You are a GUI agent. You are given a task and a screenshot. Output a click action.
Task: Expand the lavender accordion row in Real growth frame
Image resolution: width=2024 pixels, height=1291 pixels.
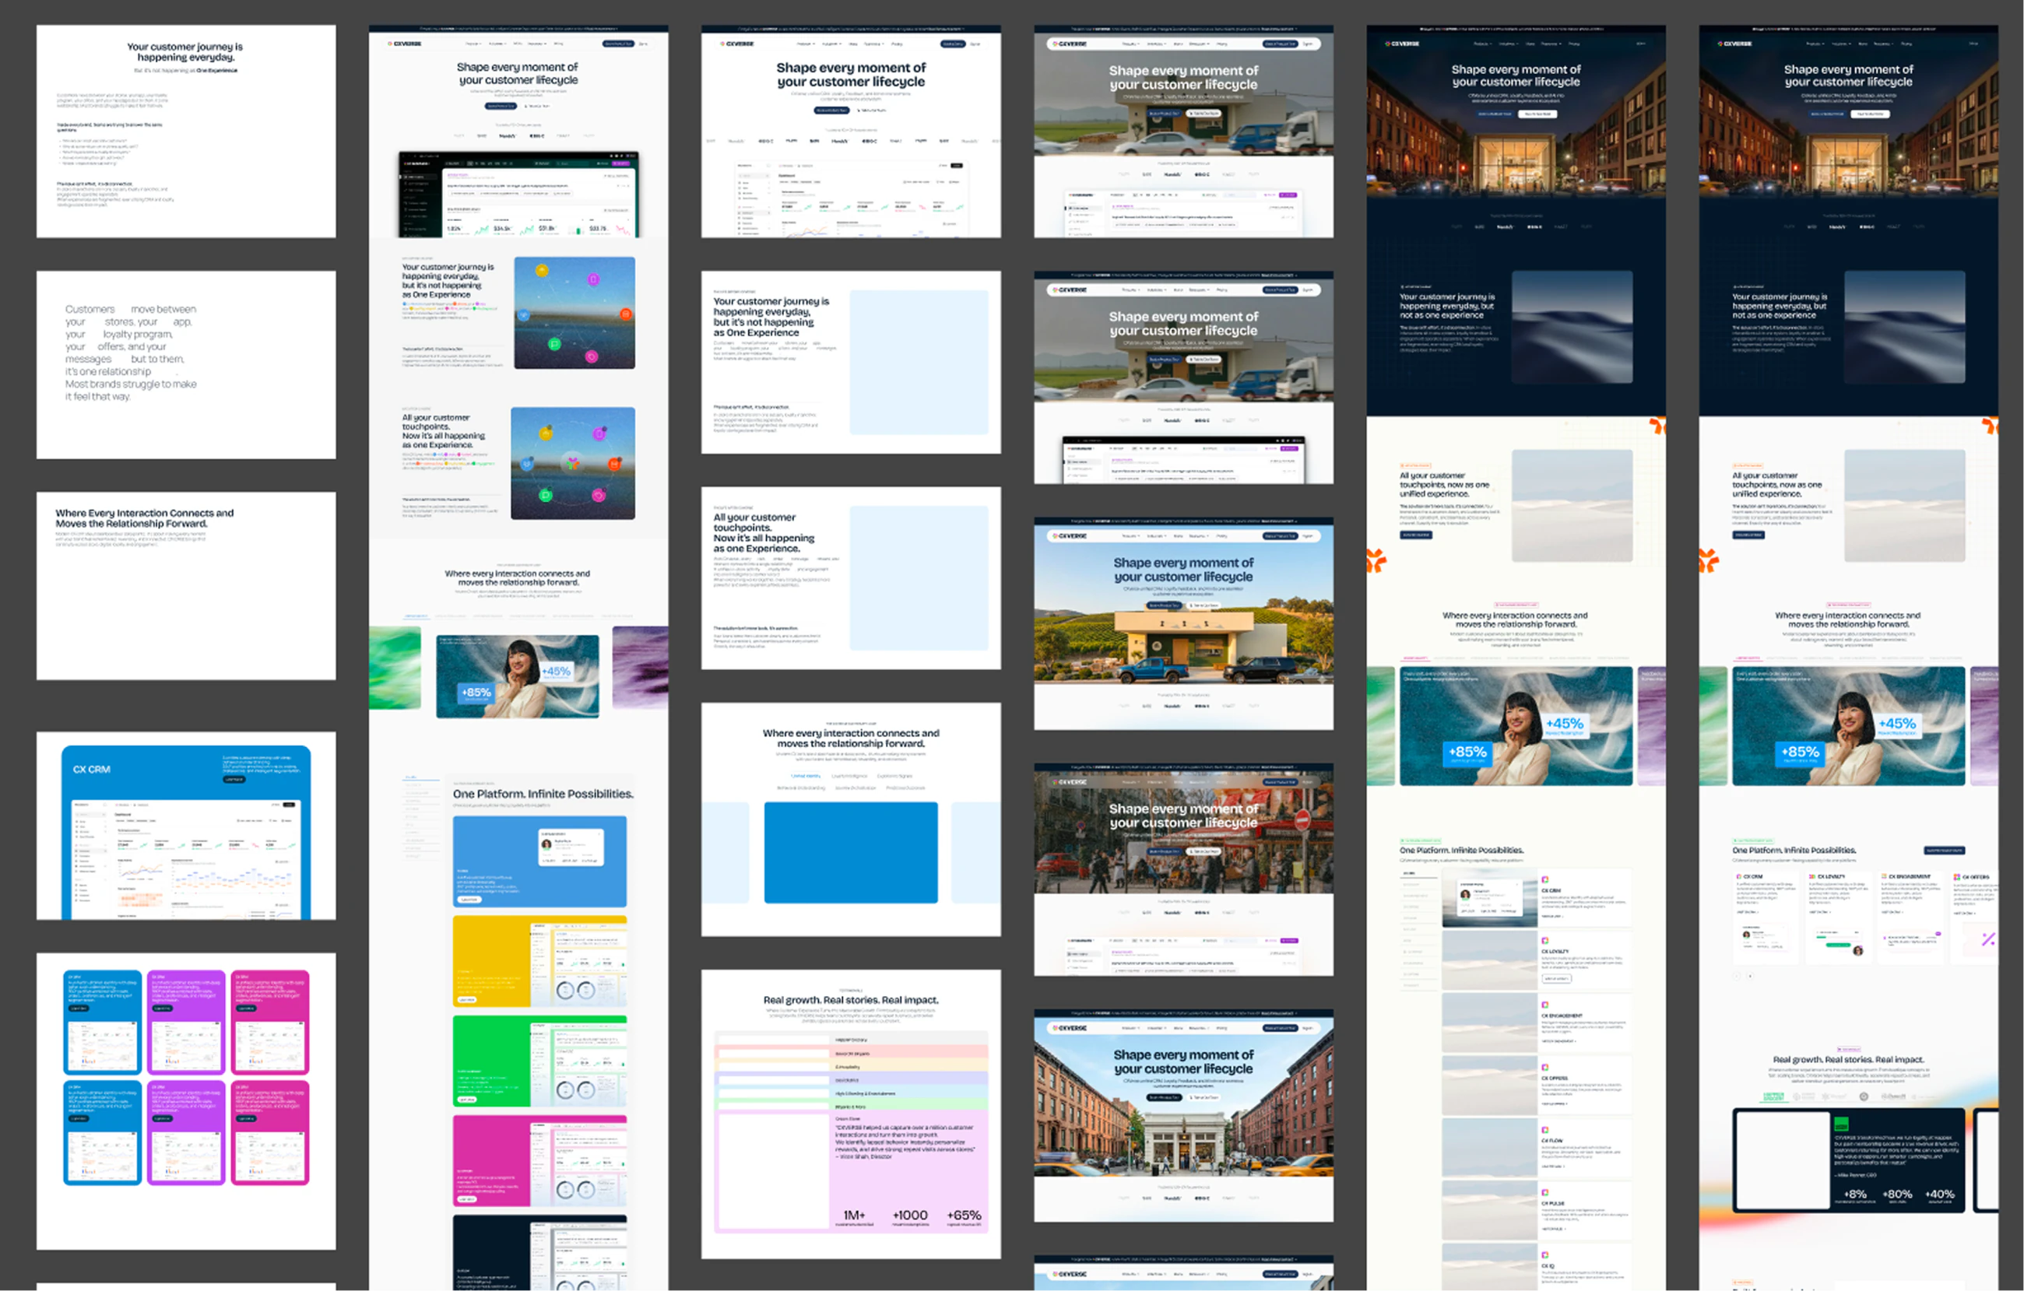coord(851,1080)
